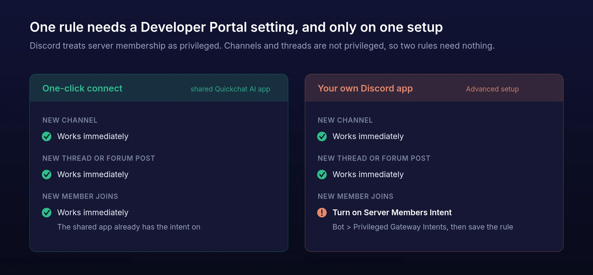Click orange warning icon beside Turn on Server Members Intent
This screenshot has width=593, height=275.
[x=322, y=213]
